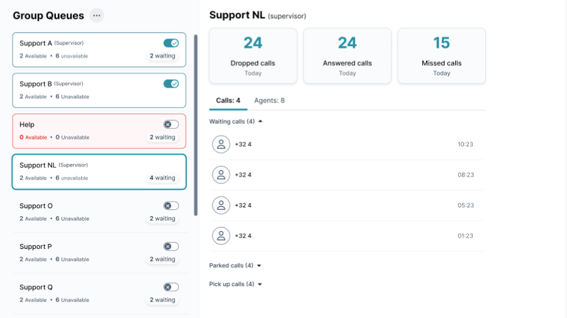
Task: Disable the Support A queue toggle
Action: (171, 43)
